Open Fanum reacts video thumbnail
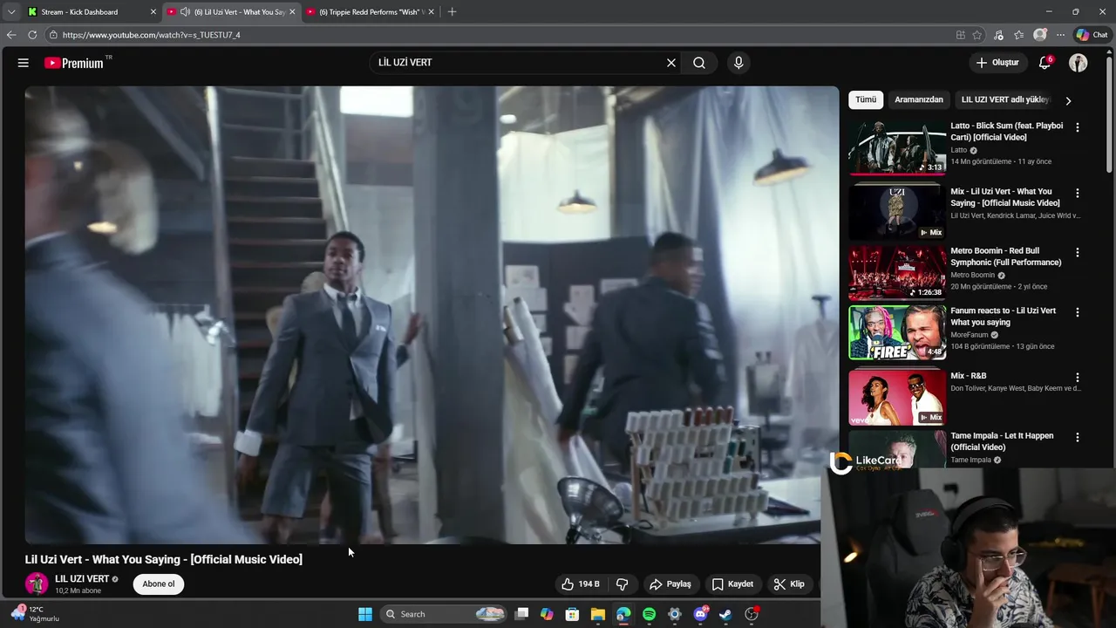The width and height of the screenshot is (1116, 628). tap(897, 332)
